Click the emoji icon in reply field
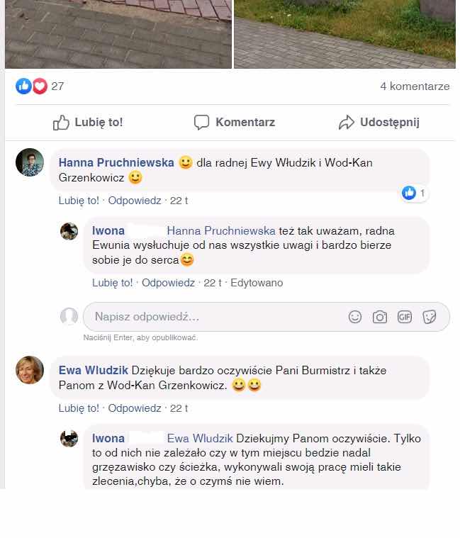The image size is (460, 538). click(x=354, y=317)
